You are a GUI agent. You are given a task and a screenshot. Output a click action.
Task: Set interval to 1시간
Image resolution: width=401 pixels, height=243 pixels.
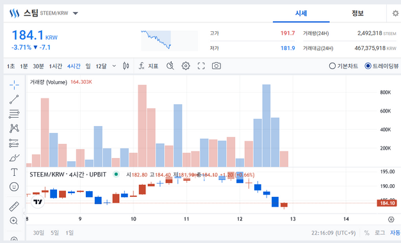coord(56,66)
